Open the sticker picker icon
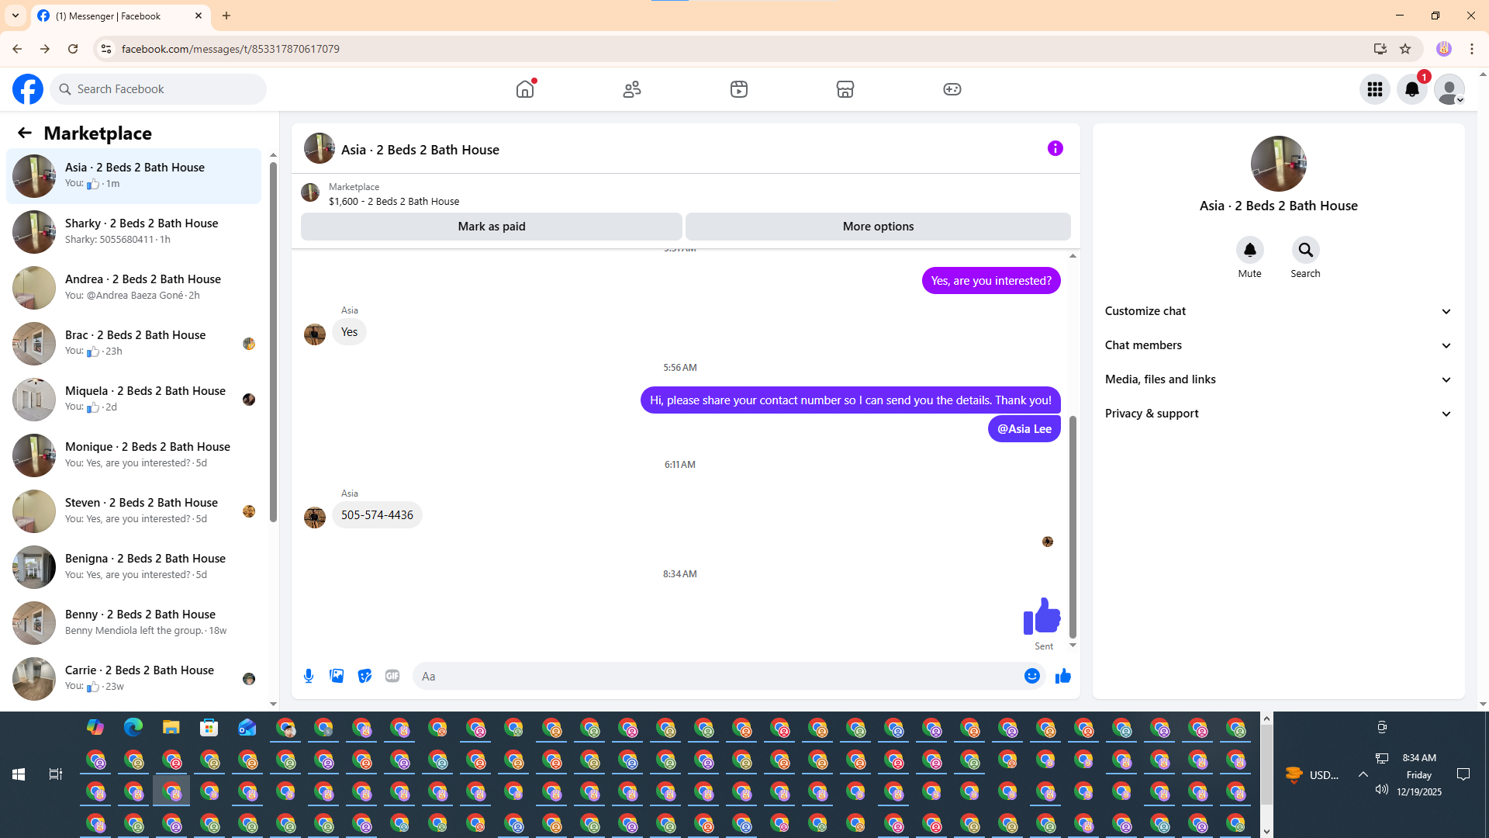 [364, 676]
